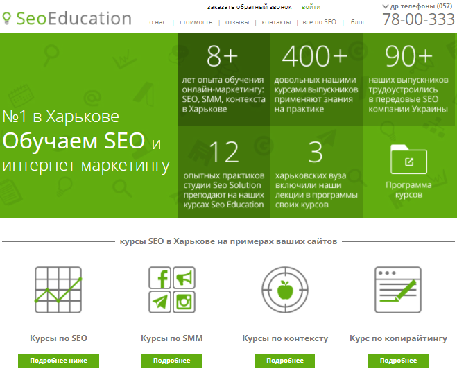Click 'Подробнее' button under Курсы по SMM
457x371 pixels.
click(172, 361)
